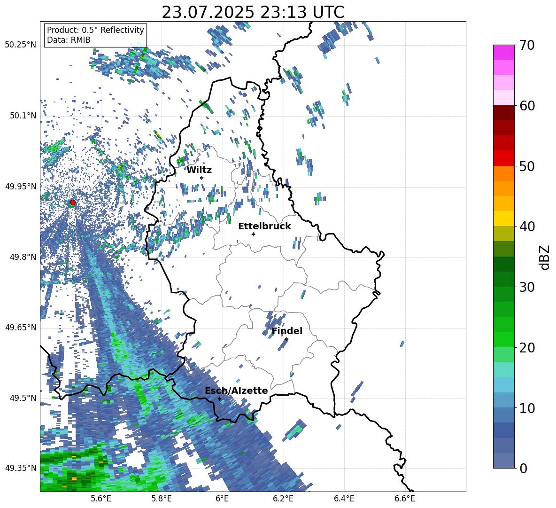This screenshot has height=508, width=556.
Task: Pick the light green 20 dBZ swatch
Action: (x=503, y=355)
